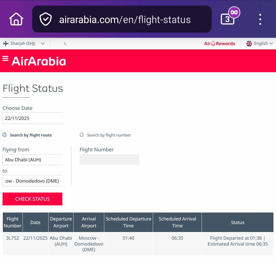Open the AirArabia hamburger menu
Image resolution: width=276 pixels, height=264 pixels.
coord(5,59)
